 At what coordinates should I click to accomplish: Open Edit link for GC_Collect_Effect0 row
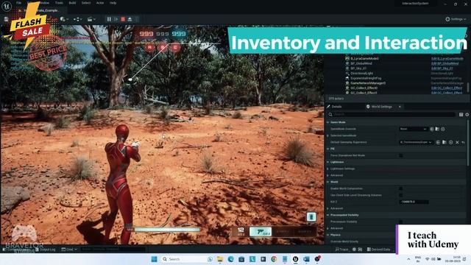click(x=447, y=88)
